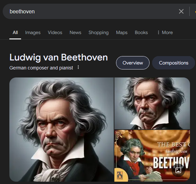Clear the search box with X icon
Image resolution: width=196 pixels, height=184 pixels.
pyautogui.click(x=181, y=11)
